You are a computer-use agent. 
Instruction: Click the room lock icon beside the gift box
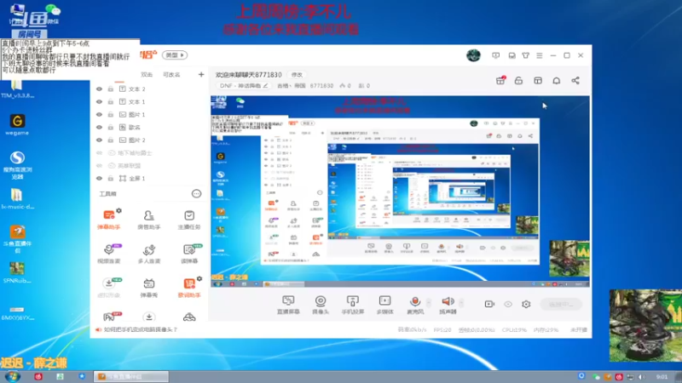pyautogui.click(x=518, y=80)
